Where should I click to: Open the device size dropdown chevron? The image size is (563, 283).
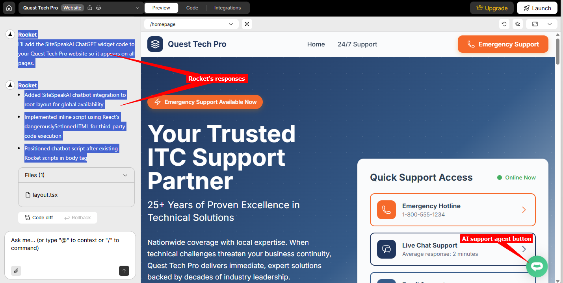pos(550,24)
